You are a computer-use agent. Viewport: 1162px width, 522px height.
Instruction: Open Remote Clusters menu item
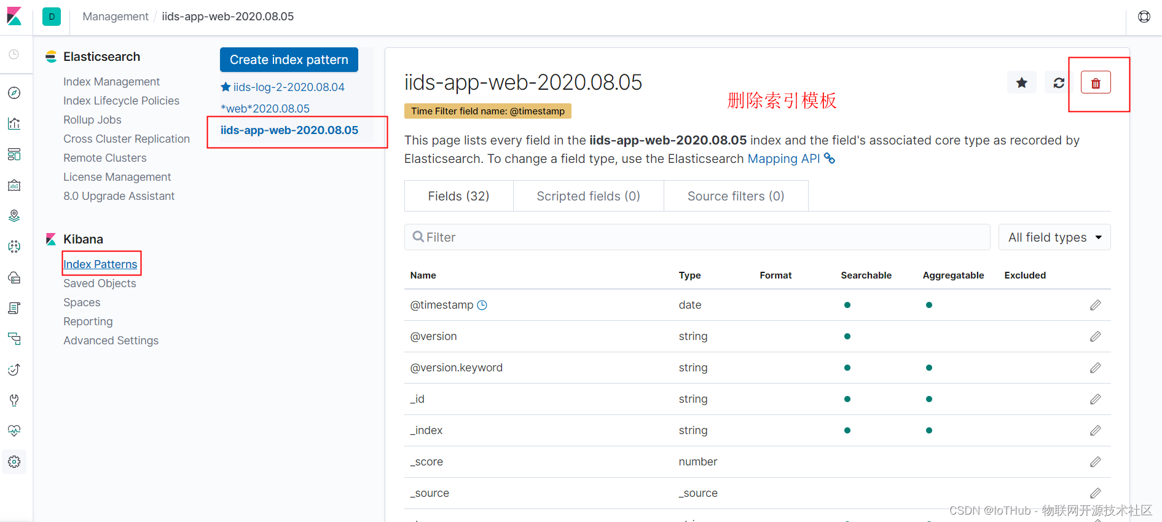(x=105, y=158)
